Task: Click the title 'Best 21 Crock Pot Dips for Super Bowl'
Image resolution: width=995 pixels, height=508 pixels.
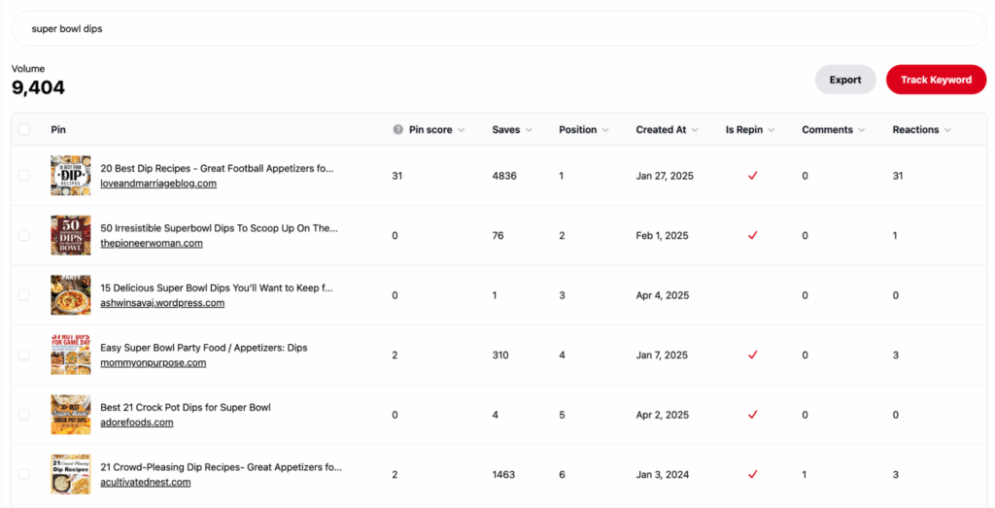Action: (186, 407)
